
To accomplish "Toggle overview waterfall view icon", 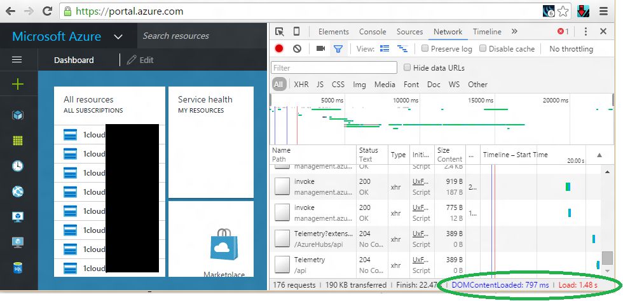I will coord(402,48).
